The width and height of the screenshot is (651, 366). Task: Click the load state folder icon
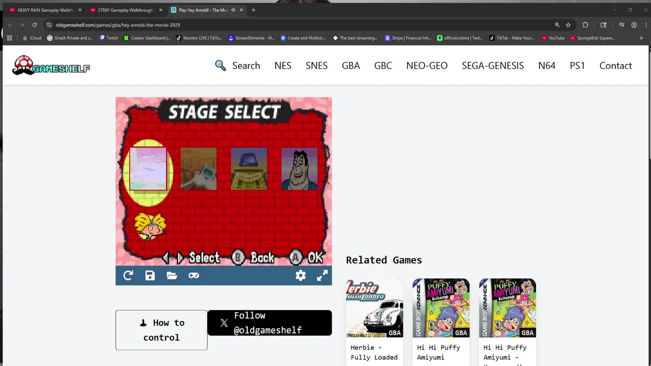click(x=172, y=276)
